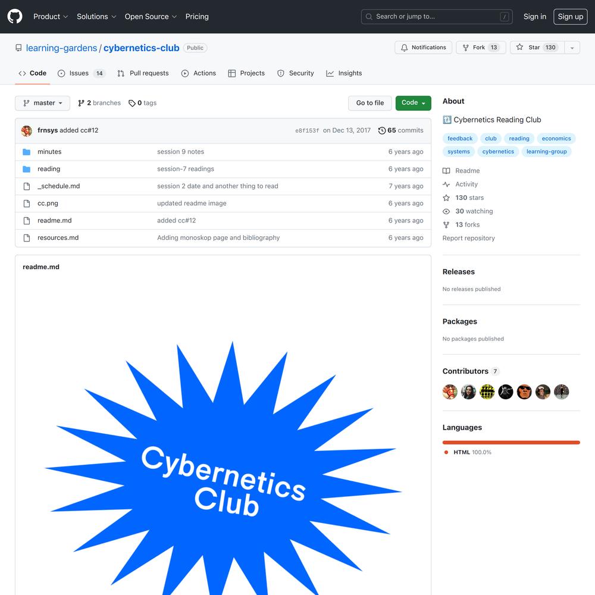
Task: Open the dropdown arrow beside the Star button
Action: click(x=572, y=48)
